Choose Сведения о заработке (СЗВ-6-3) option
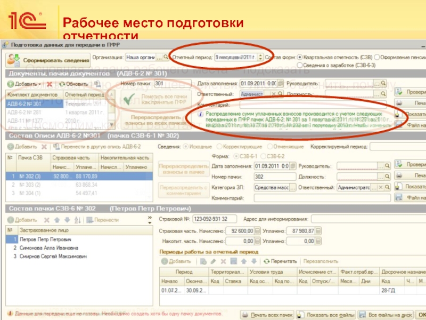Viewport: 426px width, 320px height. [x=300, y=65]
